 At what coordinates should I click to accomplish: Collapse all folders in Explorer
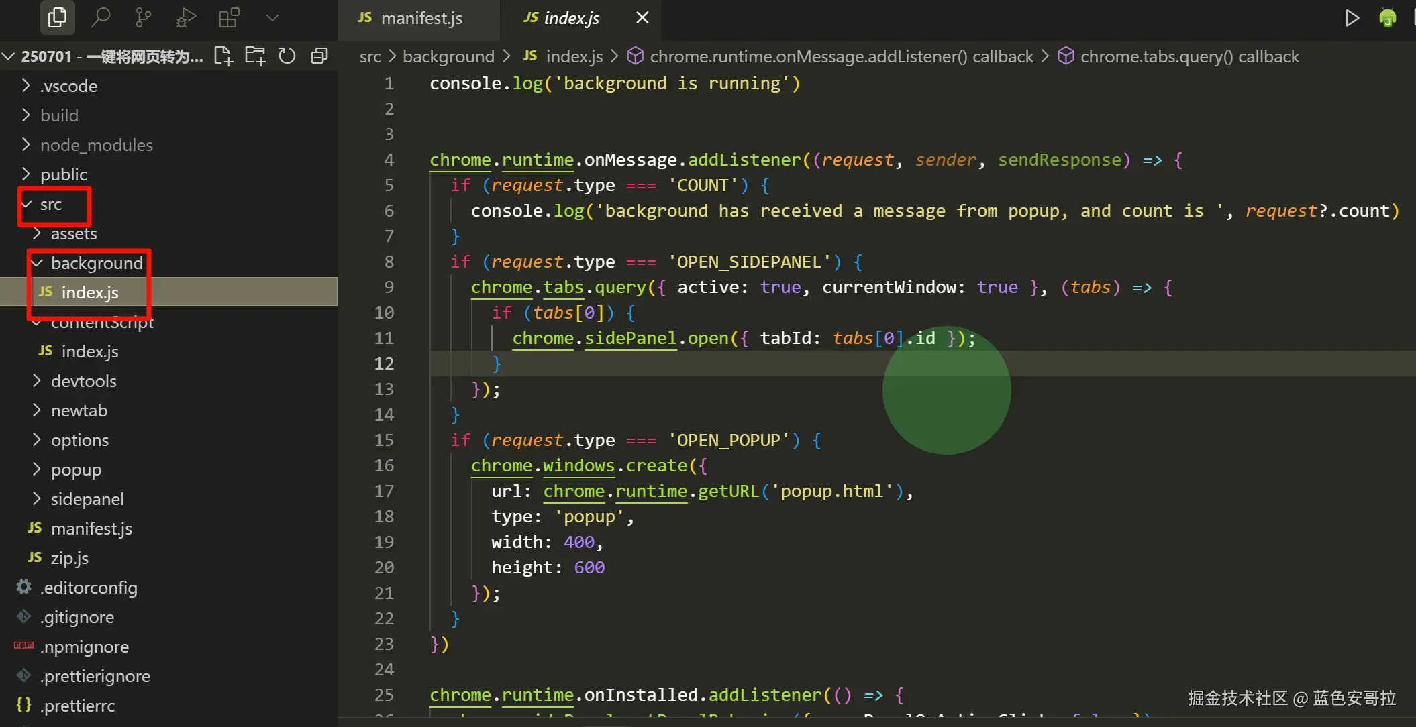319,56
